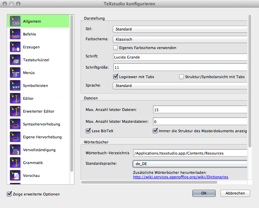Select the Allgemein category label
The width and height of the screenshot is (259, 208).
pyautogui.click(x=32, y=21)
